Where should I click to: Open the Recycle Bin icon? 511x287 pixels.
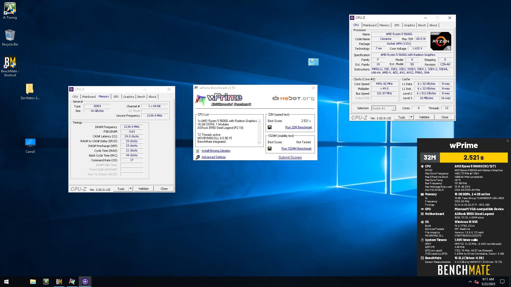(x=10, y=38)
